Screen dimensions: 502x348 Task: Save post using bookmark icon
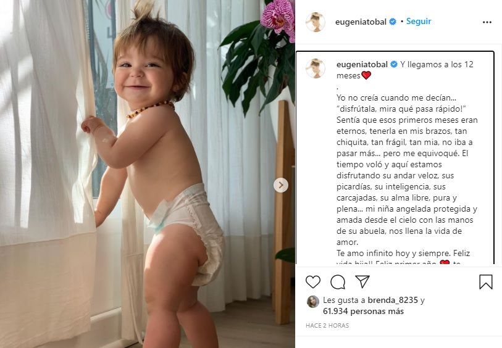(x=486, y=282)
